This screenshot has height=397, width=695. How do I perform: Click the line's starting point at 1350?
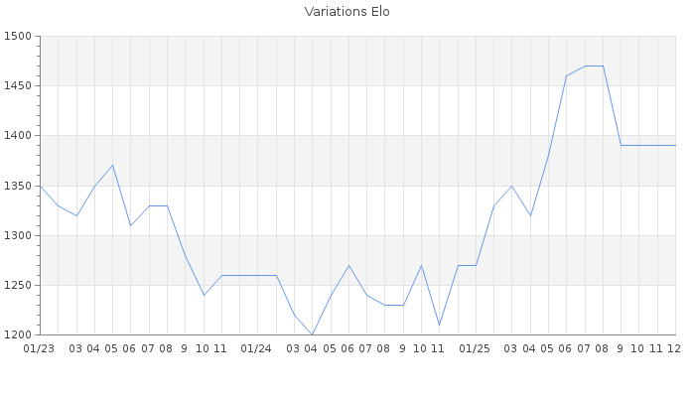click(40, 186)
